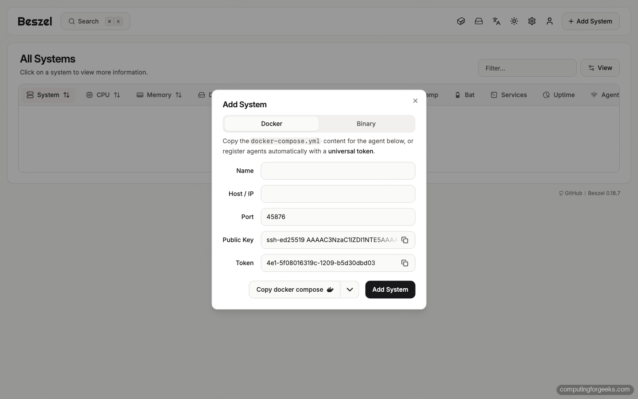Open the containers cube icon in header
Screen dimensions: 638x399
pos(461,21)
